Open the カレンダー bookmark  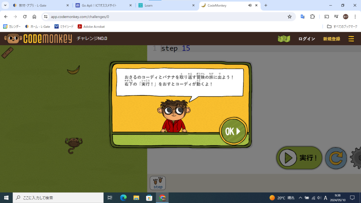12,27
